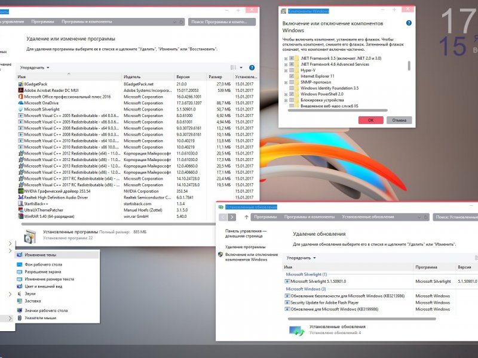Open 'Упорядочить' dropdown in updates window
The image size is (478, 358).
[x=301, y=258]
